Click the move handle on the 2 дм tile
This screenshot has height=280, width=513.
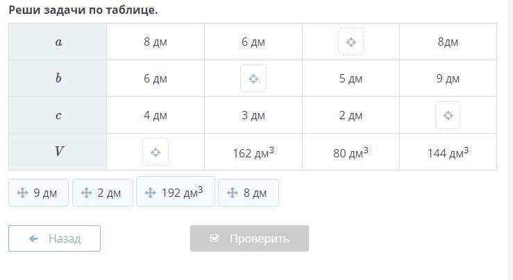86,193
